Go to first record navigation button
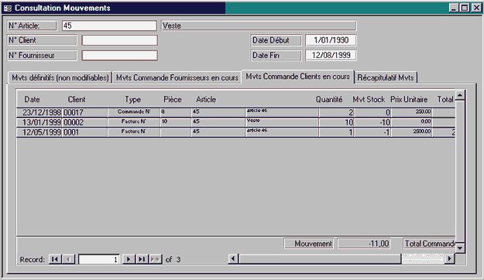Viewport: 484px width, 280px height. pyautogui.click(x=55, y=259)
